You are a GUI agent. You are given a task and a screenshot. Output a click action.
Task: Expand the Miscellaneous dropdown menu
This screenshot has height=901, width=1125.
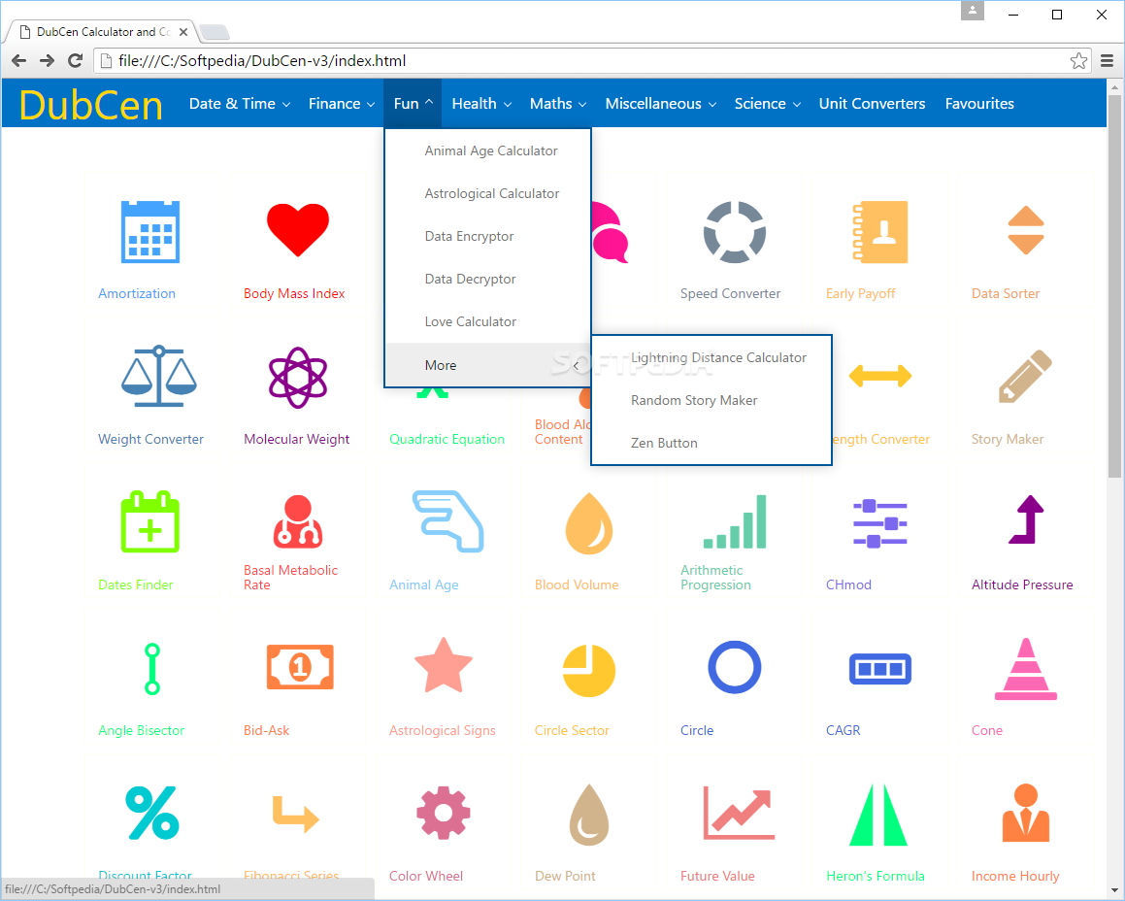click(x=661, y=103)
